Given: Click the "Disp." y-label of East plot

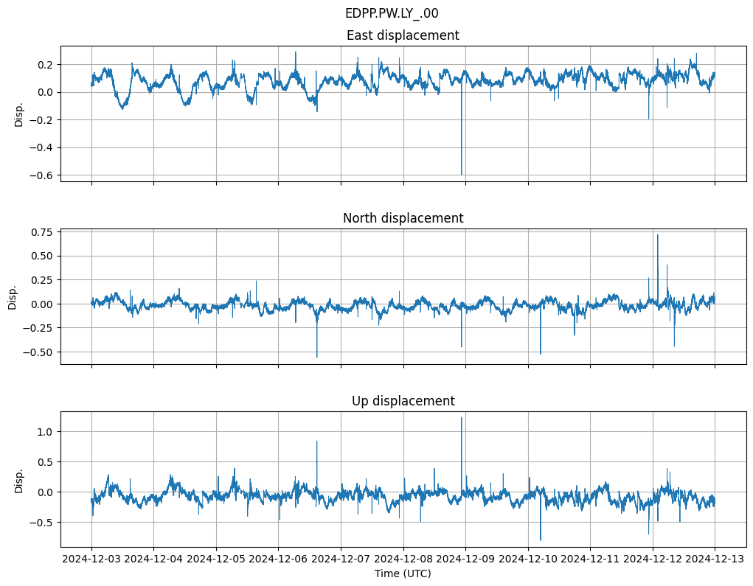Looking at the screenshot, I should [x=19, y=114].
